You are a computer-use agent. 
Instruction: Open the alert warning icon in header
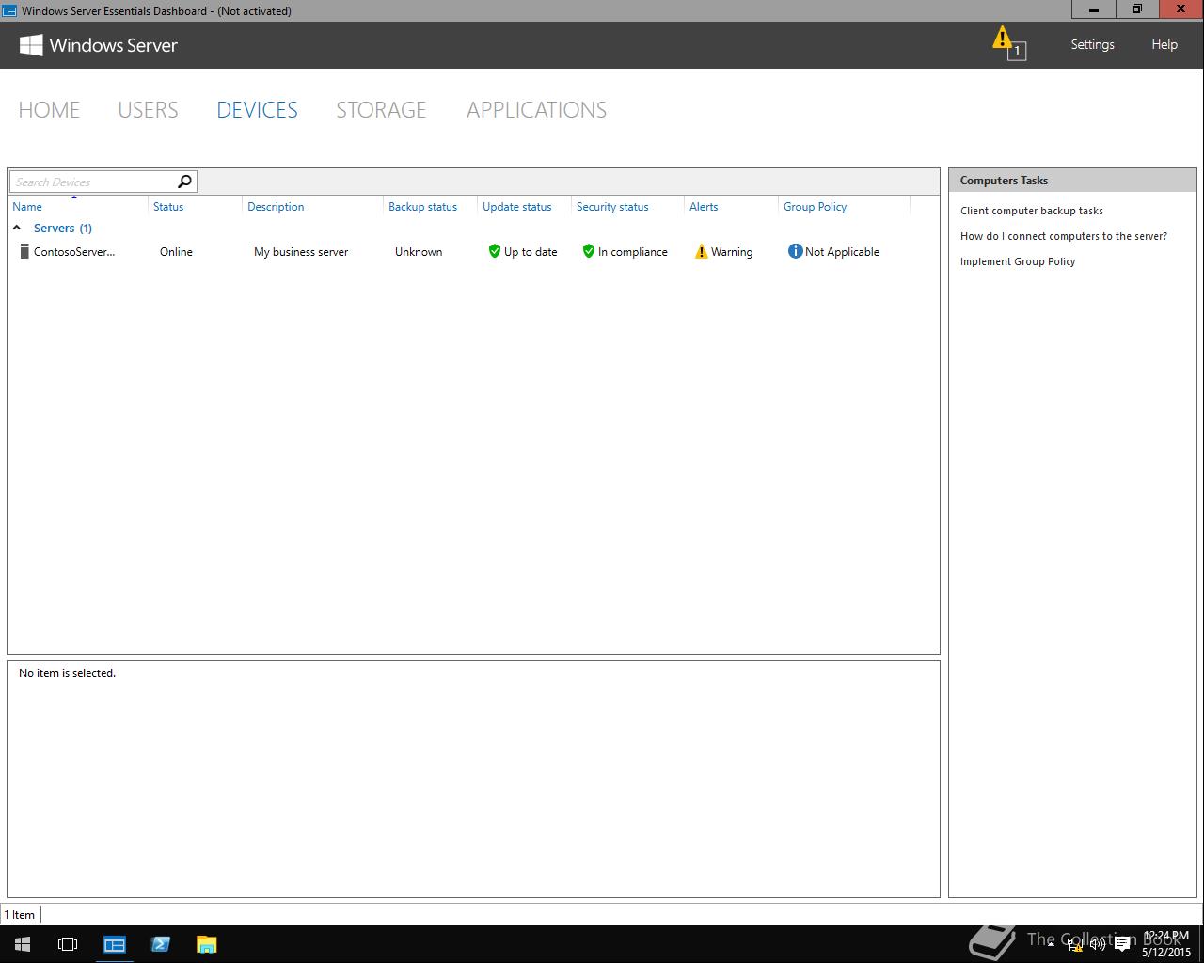coord(1008,43)
